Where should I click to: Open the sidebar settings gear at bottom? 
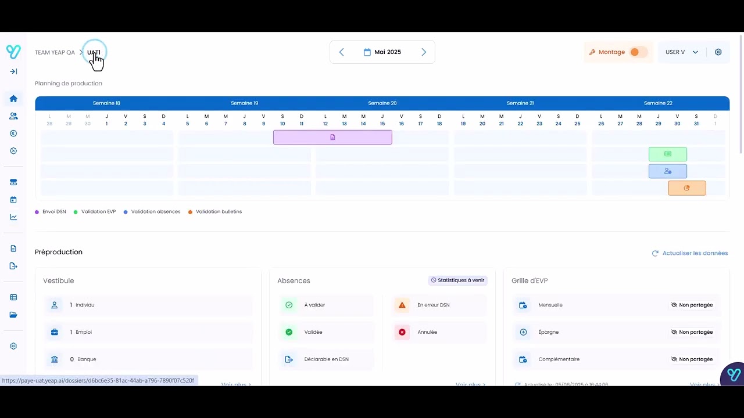13,346
